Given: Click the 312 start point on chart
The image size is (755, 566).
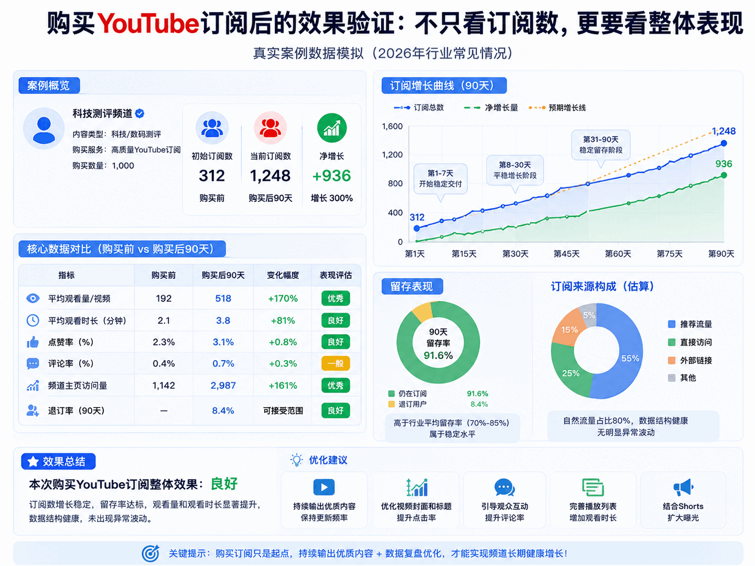Looking at the screenshot, I should pos(417,228).
